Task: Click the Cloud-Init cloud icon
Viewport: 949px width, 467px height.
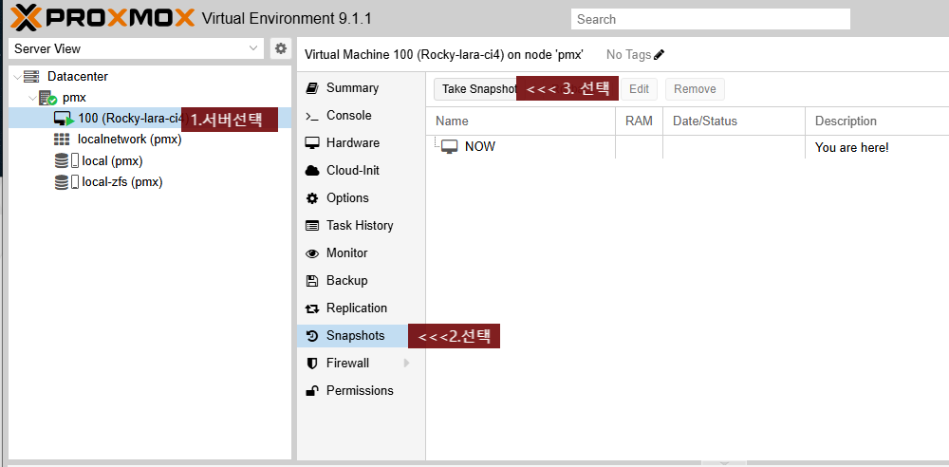Action: click(311, 171)
